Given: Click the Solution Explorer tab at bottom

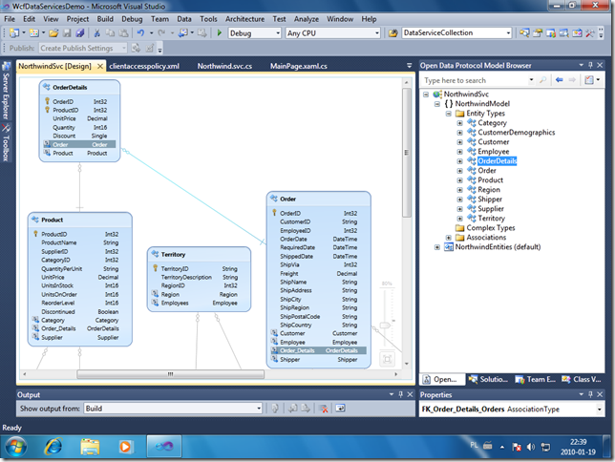Looking at the screenshot, I should (492, 379).
